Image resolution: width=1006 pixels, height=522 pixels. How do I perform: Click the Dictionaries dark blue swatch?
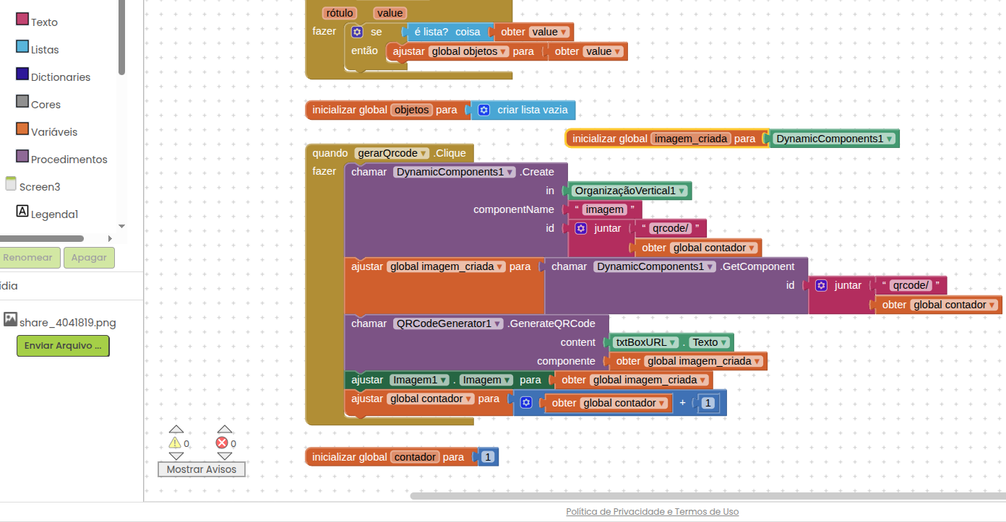tap(22, 74)
